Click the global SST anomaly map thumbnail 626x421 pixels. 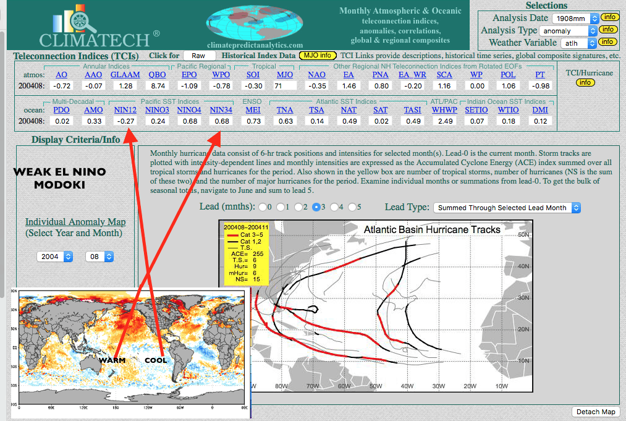(x=133, y=351)
